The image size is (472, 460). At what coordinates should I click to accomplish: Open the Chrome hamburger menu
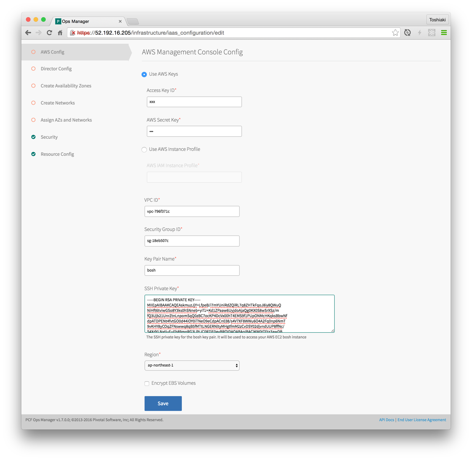coord(444,33)
